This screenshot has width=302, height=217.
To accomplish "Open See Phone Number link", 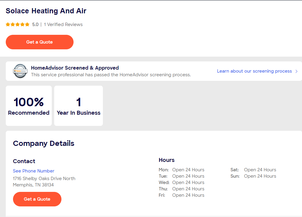I will click(x=34, y=171).
